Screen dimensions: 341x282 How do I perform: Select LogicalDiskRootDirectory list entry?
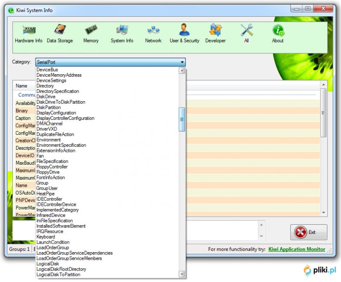coord(107,269)
